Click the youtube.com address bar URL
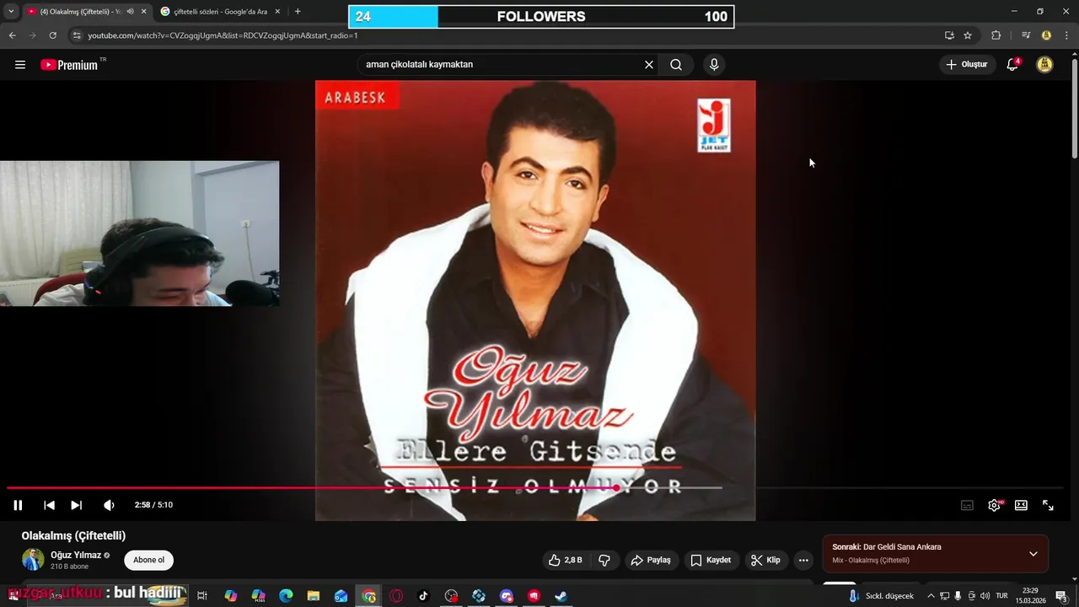1079x607 pixels. [x=223, y=35]
